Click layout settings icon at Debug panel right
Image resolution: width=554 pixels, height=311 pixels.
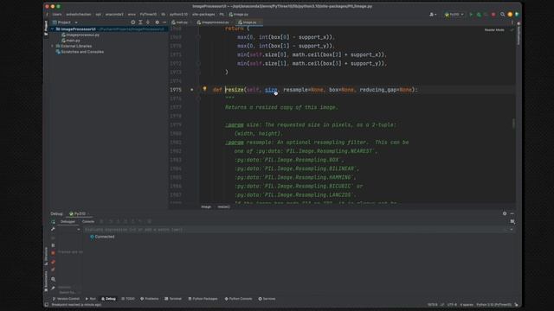click(512, 222)
